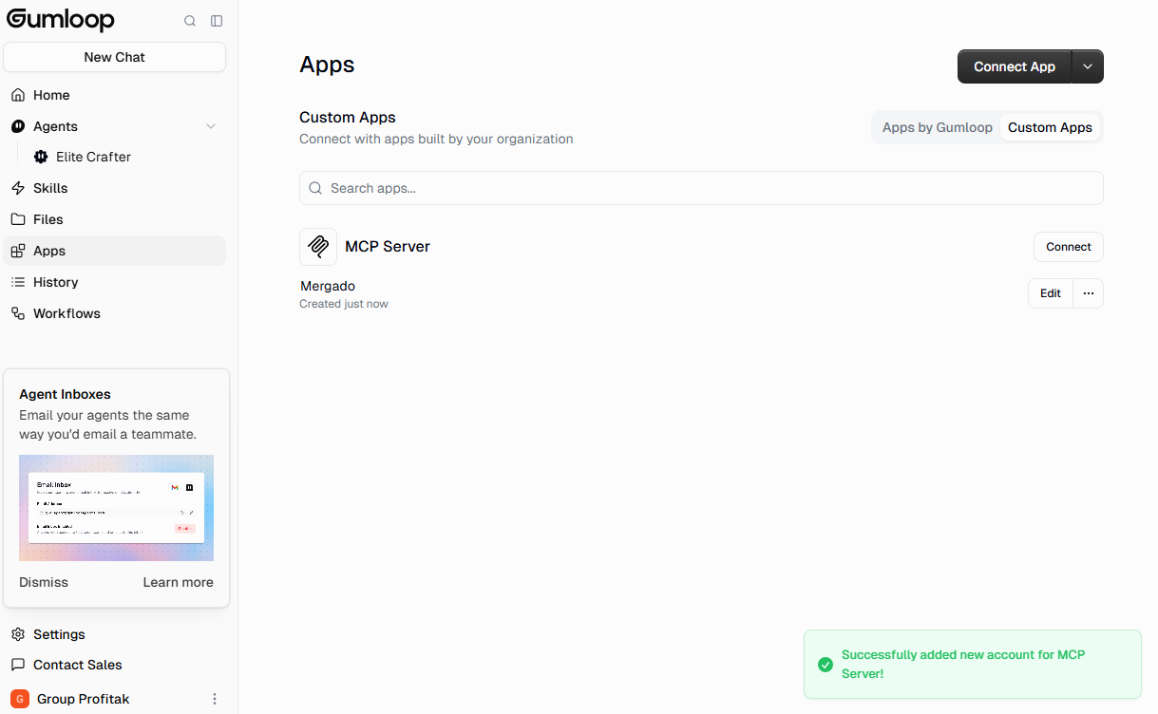
Task: Click the Gumloop logo
Action: tap(61, 20)
